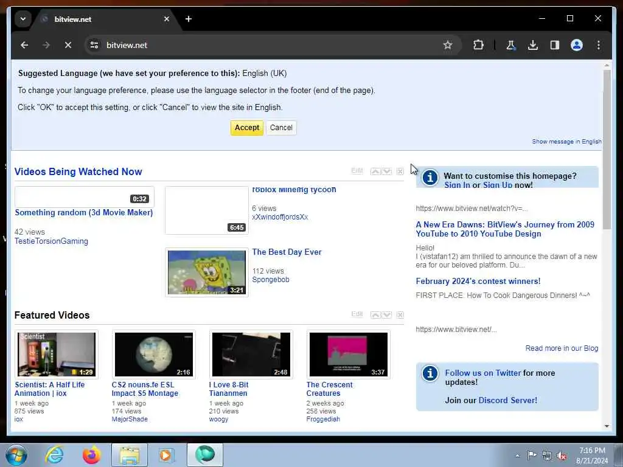Open the tab search dropdown arrow
Screen dimensions: 623x467
pos(23,19)
